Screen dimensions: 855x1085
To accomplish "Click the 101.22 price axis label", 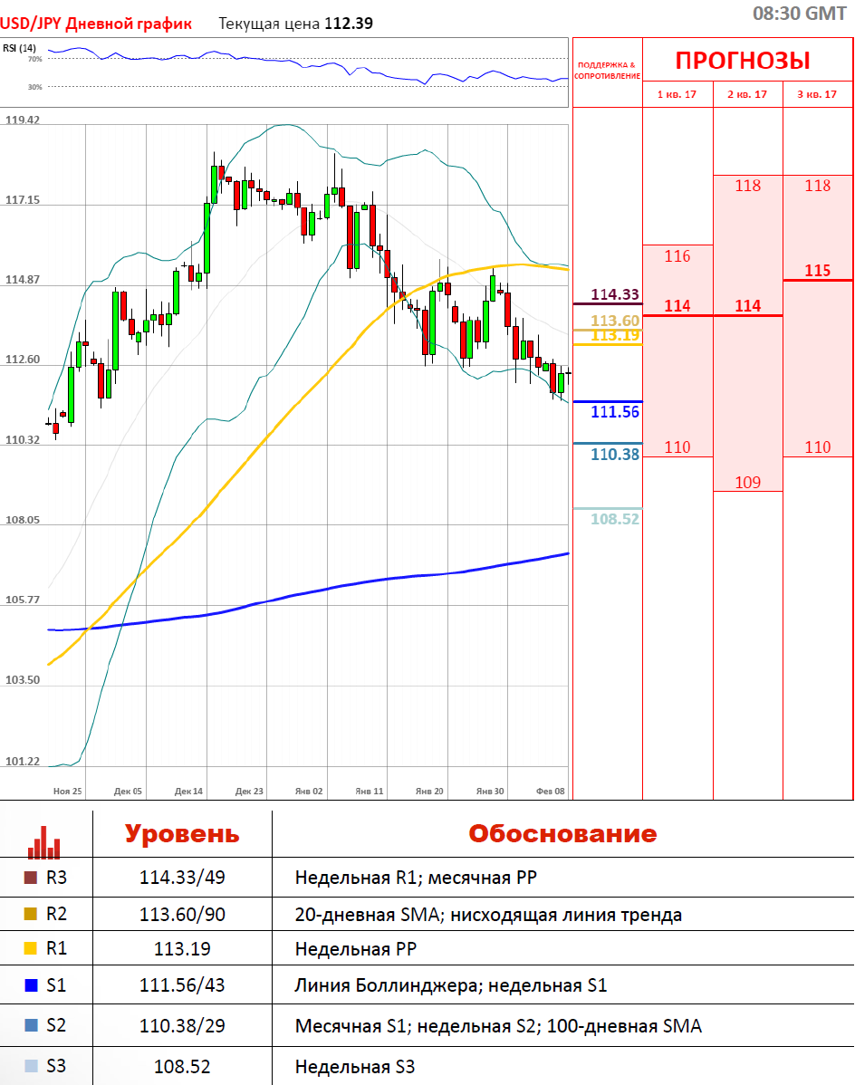I will [x=23, y=761].
